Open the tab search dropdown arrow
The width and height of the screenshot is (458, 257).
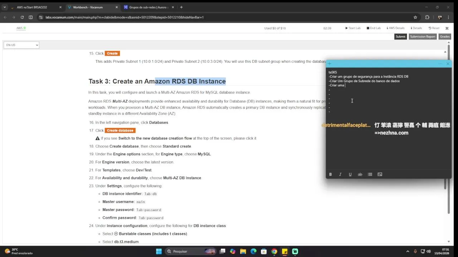coord(5,7)
